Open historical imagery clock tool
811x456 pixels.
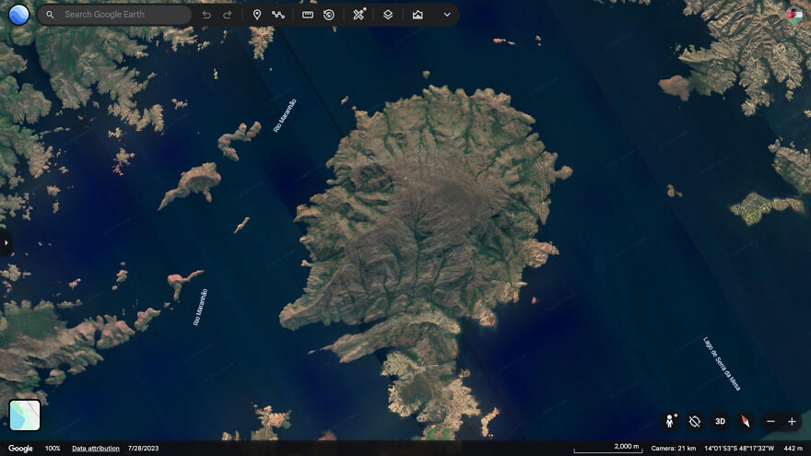tap(329, 15)
